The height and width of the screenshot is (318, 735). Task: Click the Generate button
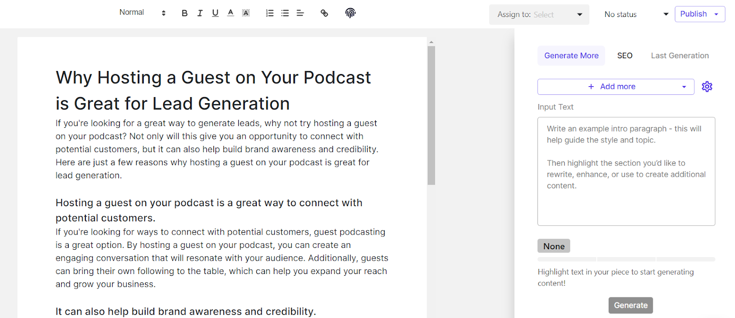pos(631,305)
